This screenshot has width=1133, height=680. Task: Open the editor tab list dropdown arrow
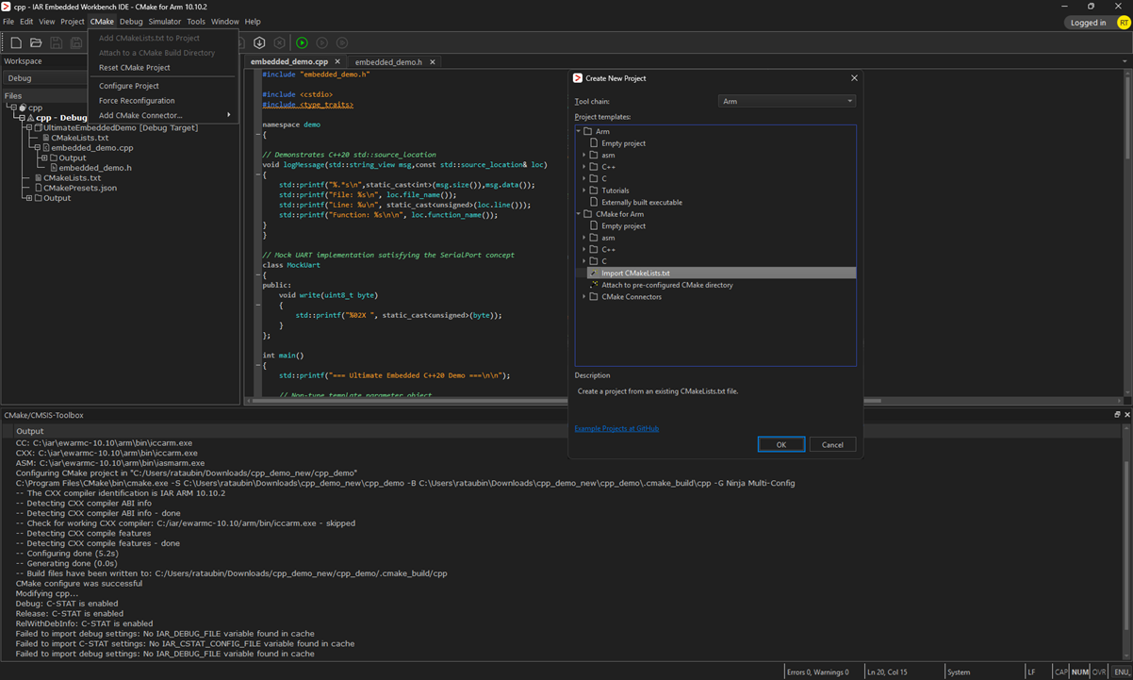coord(1125,62)
